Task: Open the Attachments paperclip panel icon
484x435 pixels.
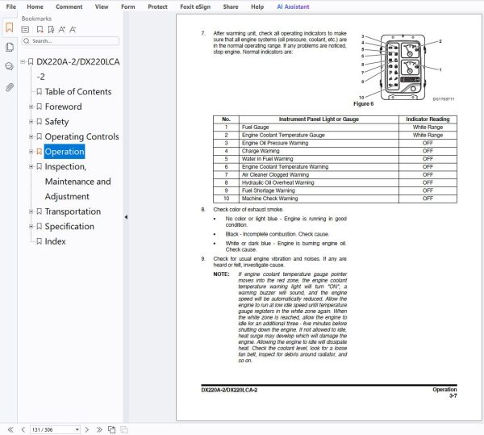Action: coord(9,88)
